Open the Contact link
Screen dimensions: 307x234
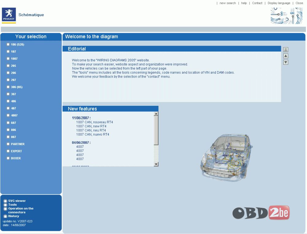point(257,3)
